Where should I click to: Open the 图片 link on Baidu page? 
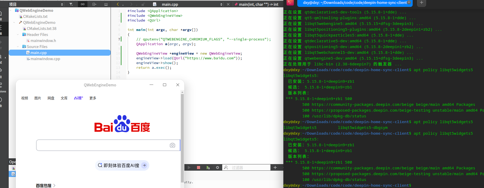point(38,98)
